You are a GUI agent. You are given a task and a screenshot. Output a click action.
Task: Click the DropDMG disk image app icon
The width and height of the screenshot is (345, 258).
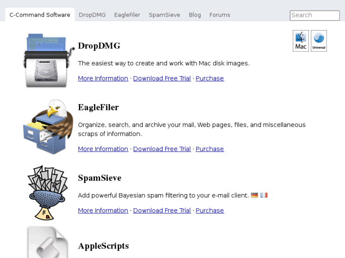tap(49, 61)
